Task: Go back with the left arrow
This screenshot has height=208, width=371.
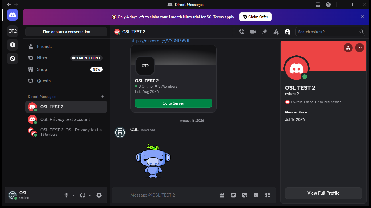Action: [9, 5]
